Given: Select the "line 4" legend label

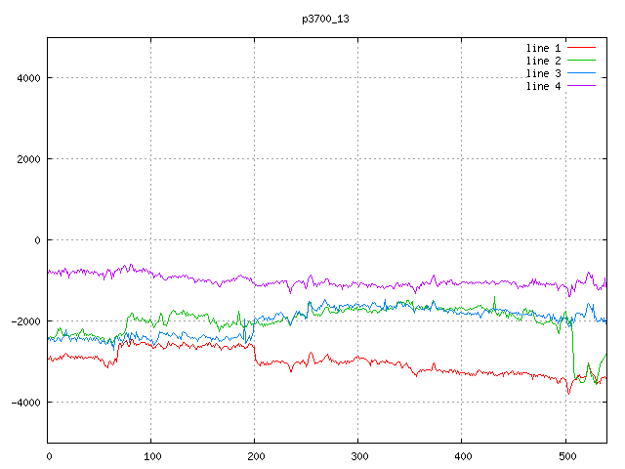Looking at the screenshot, I should click(544, 86).
